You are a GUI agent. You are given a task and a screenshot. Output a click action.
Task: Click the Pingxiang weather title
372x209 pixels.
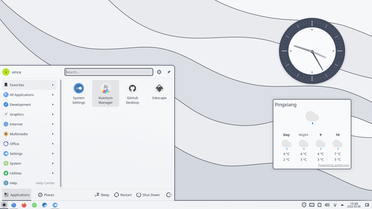click(286, 105)
